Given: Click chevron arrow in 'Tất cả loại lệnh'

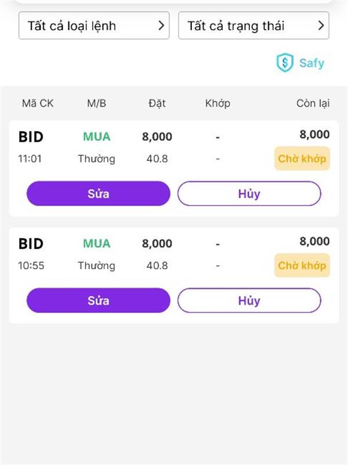Looking at the screenshot, I should 161,26.
